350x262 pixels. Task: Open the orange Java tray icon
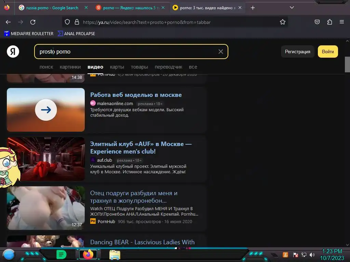(285, 254)
